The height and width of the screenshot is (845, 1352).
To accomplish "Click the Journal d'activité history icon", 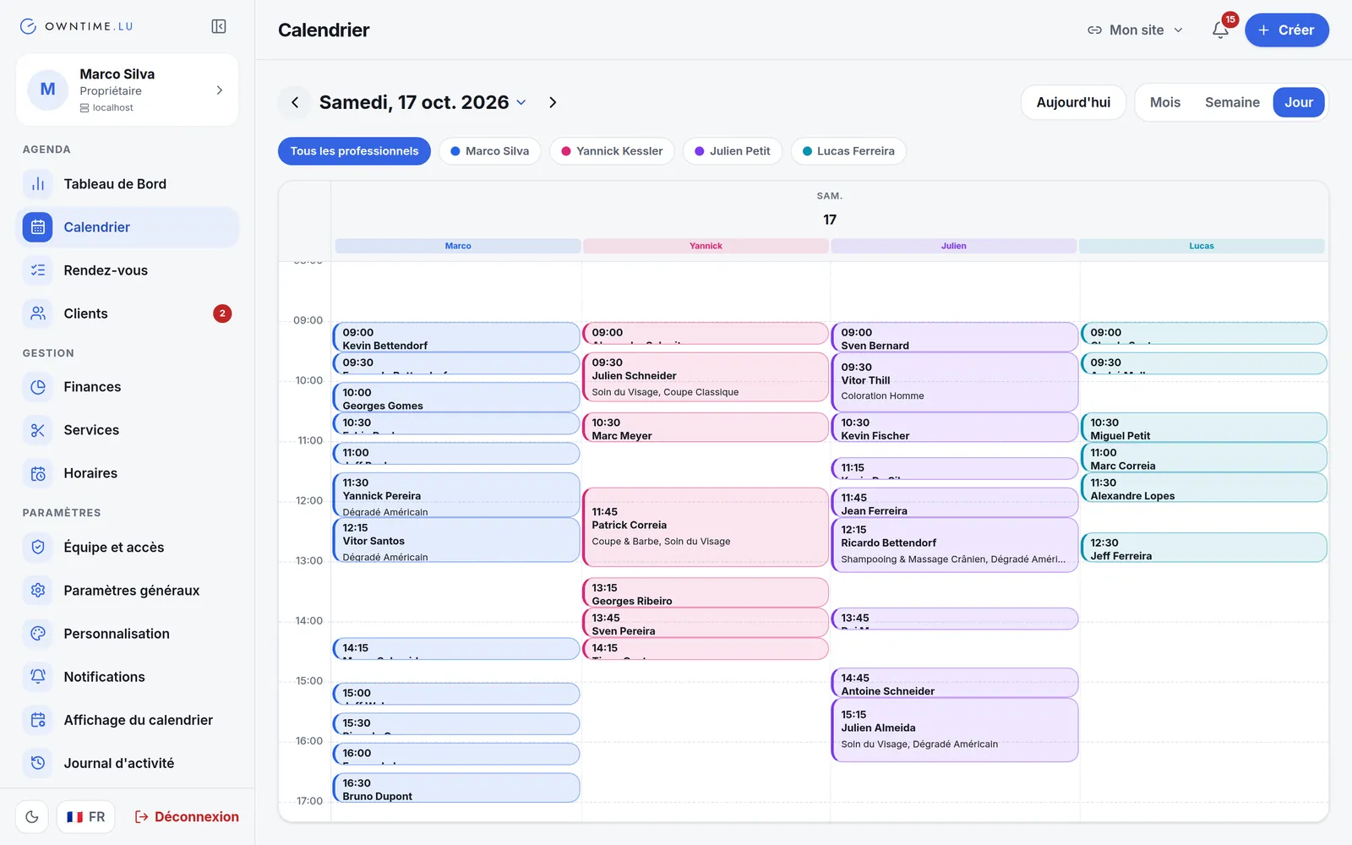I will click(38, 763).
